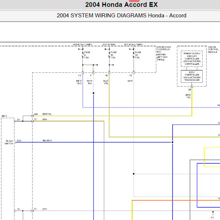Click the 'FUSE 33 7.5A' label
The height and width of the screenshot is (220, 220).
coord(138,55)
